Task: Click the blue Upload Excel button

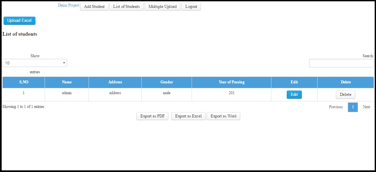Action: click(x=19, y=21)
